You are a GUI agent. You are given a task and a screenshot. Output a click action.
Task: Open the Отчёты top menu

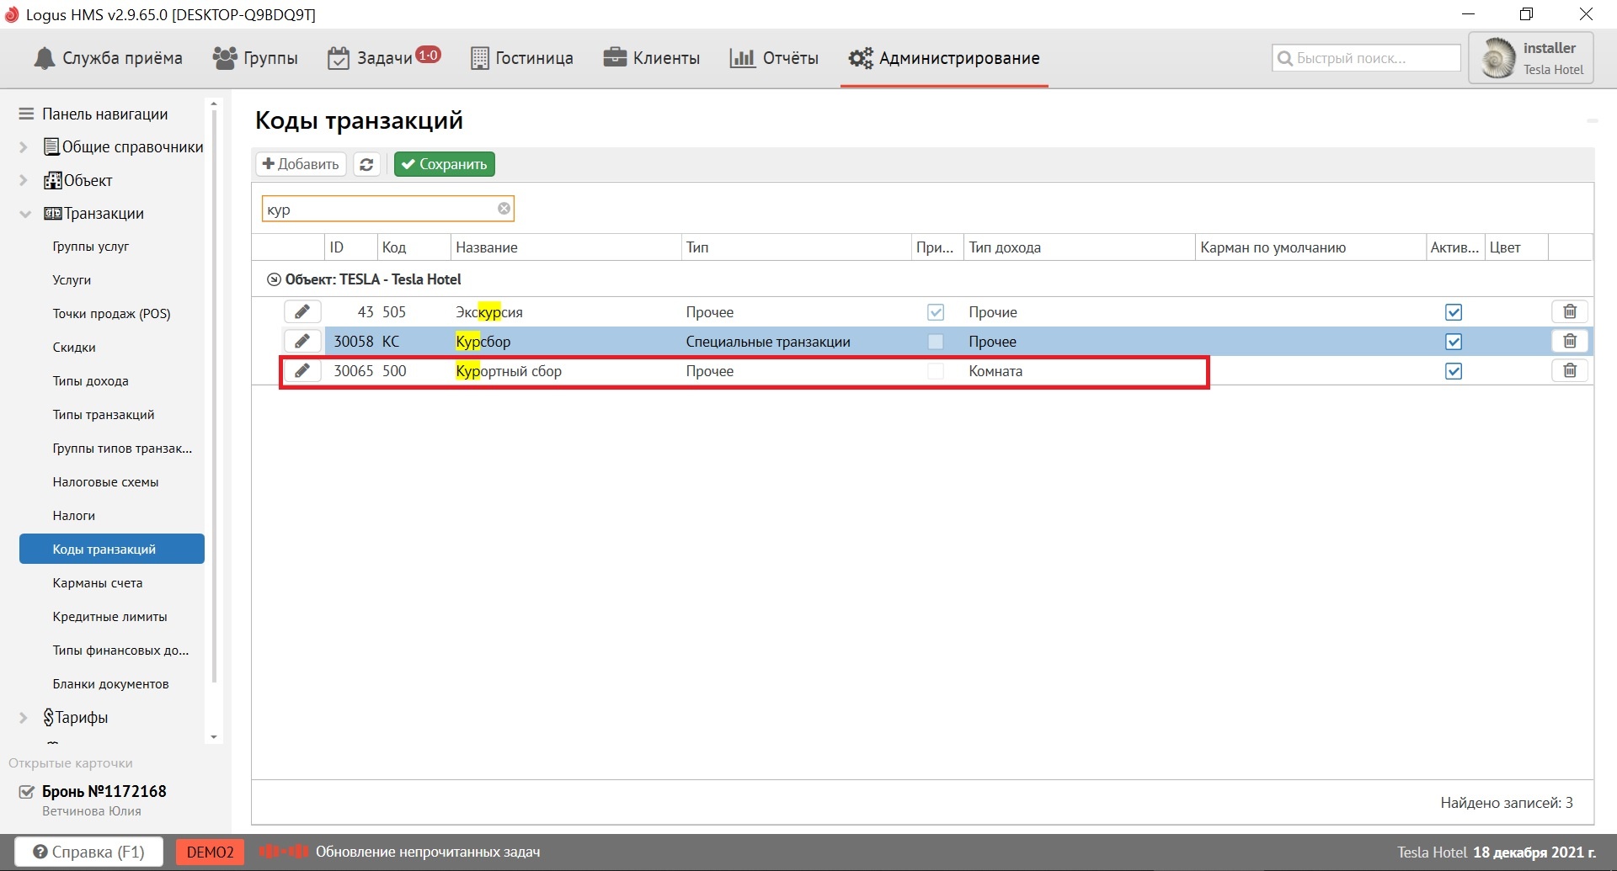click(774, 58)
